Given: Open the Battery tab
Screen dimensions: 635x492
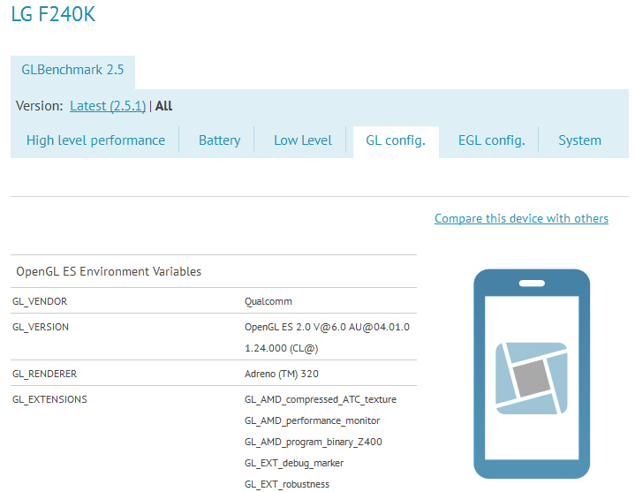Looking at the screenshot, I should 219,140.
